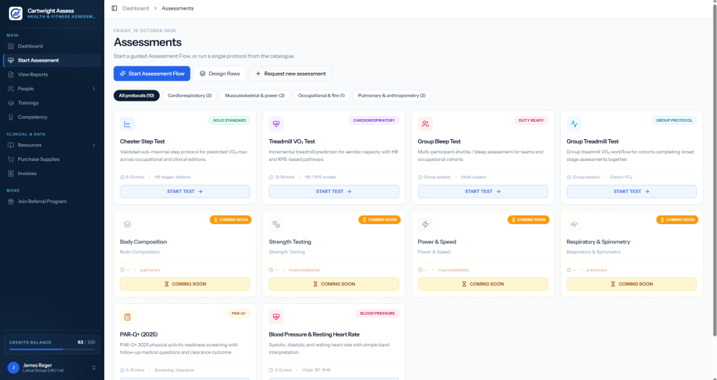Screen dimensions: 717x380
Task: Click the Chester Step Test chart icon
Action: pos(127,124)
